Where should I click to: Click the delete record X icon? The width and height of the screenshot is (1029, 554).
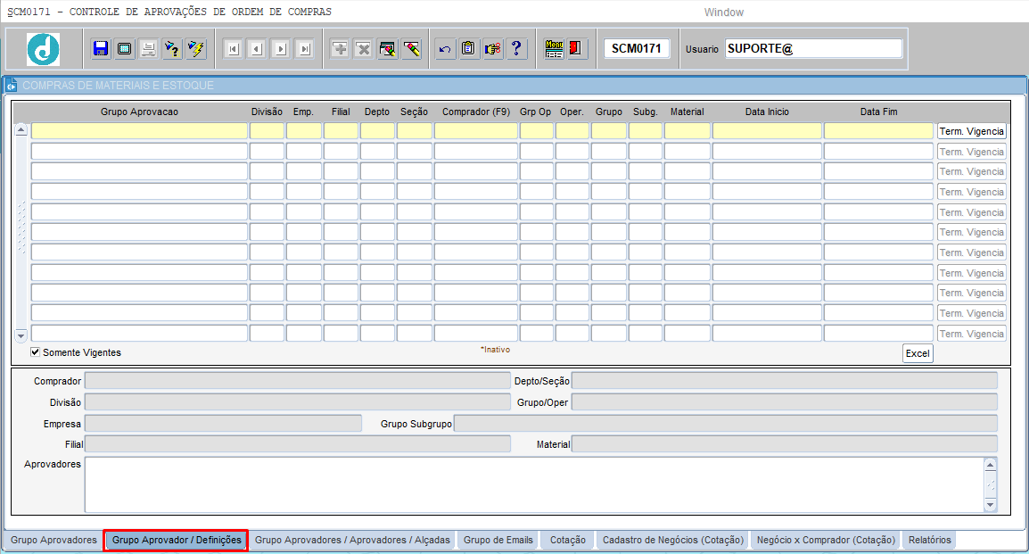(x=364, y=48)
